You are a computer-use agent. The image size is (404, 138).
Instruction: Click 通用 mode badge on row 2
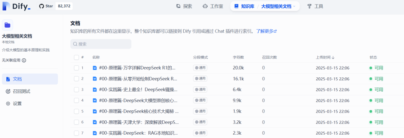tap(200, 79)
